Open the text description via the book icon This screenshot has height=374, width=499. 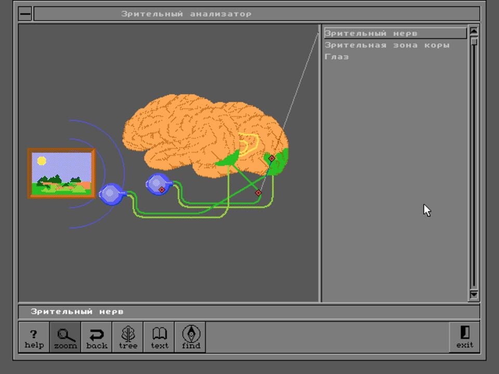coord(159,337)
